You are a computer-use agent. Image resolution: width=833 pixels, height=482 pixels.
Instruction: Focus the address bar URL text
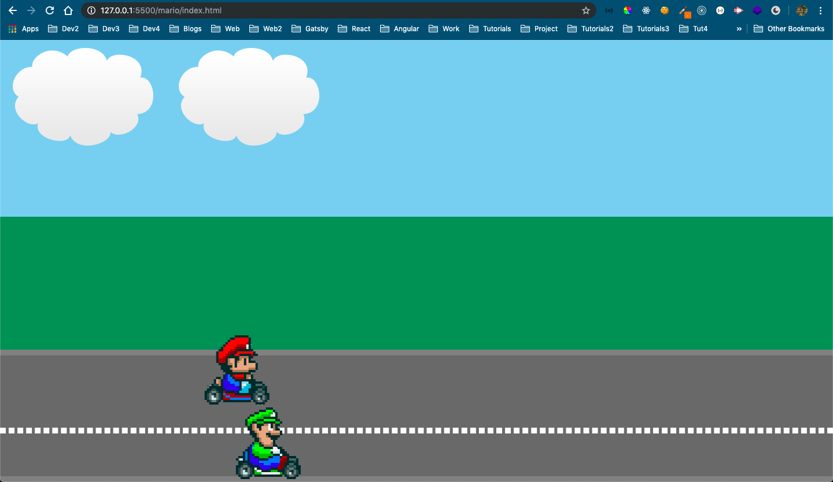tap(161, 10)
